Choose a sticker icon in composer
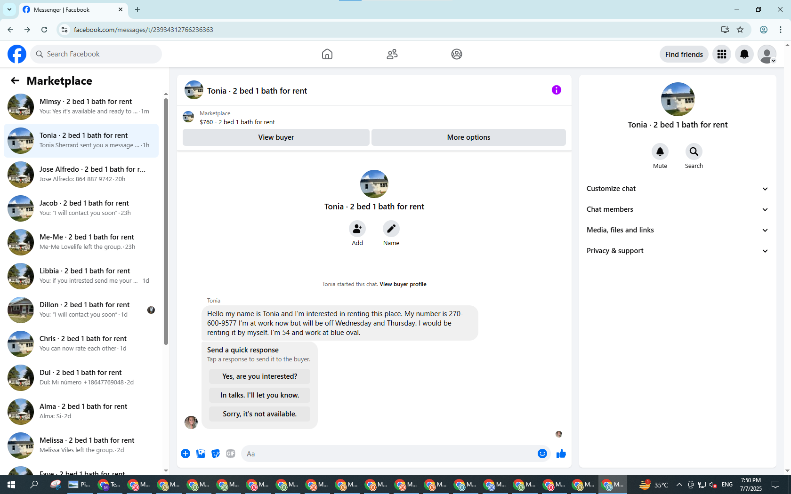Viewport: 791px width, 494px height. (x=216, y=454)
